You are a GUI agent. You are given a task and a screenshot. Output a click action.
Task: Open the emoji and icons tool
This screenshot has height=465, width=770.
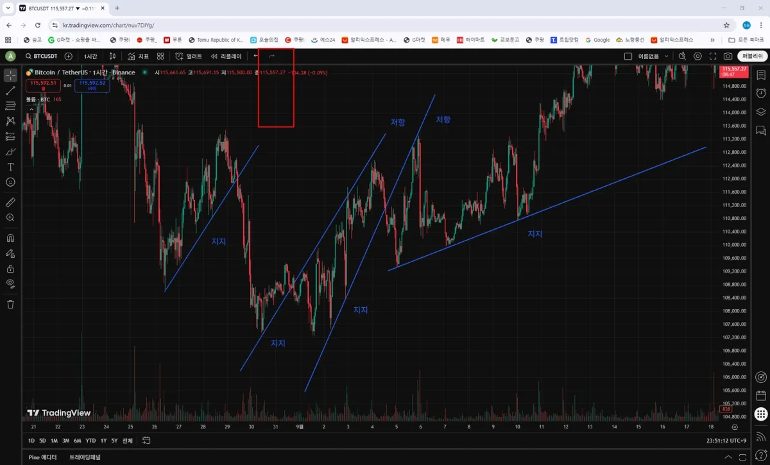pyautogui.click(x=10, y=182)
